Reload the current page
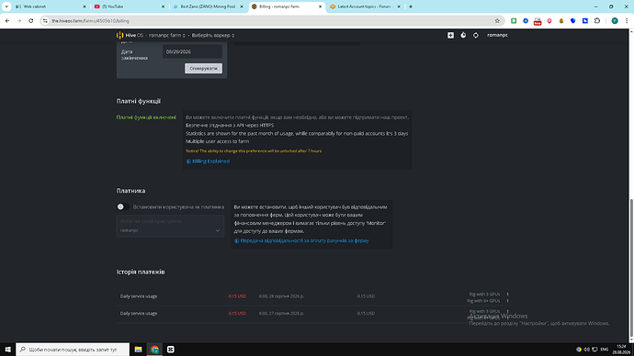Screen dimensions: 634x356 (31, 20)
